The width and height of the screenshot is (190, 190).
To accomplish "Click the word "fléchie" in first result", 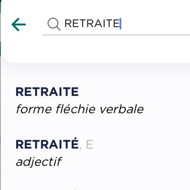I will tap(76, 109).
